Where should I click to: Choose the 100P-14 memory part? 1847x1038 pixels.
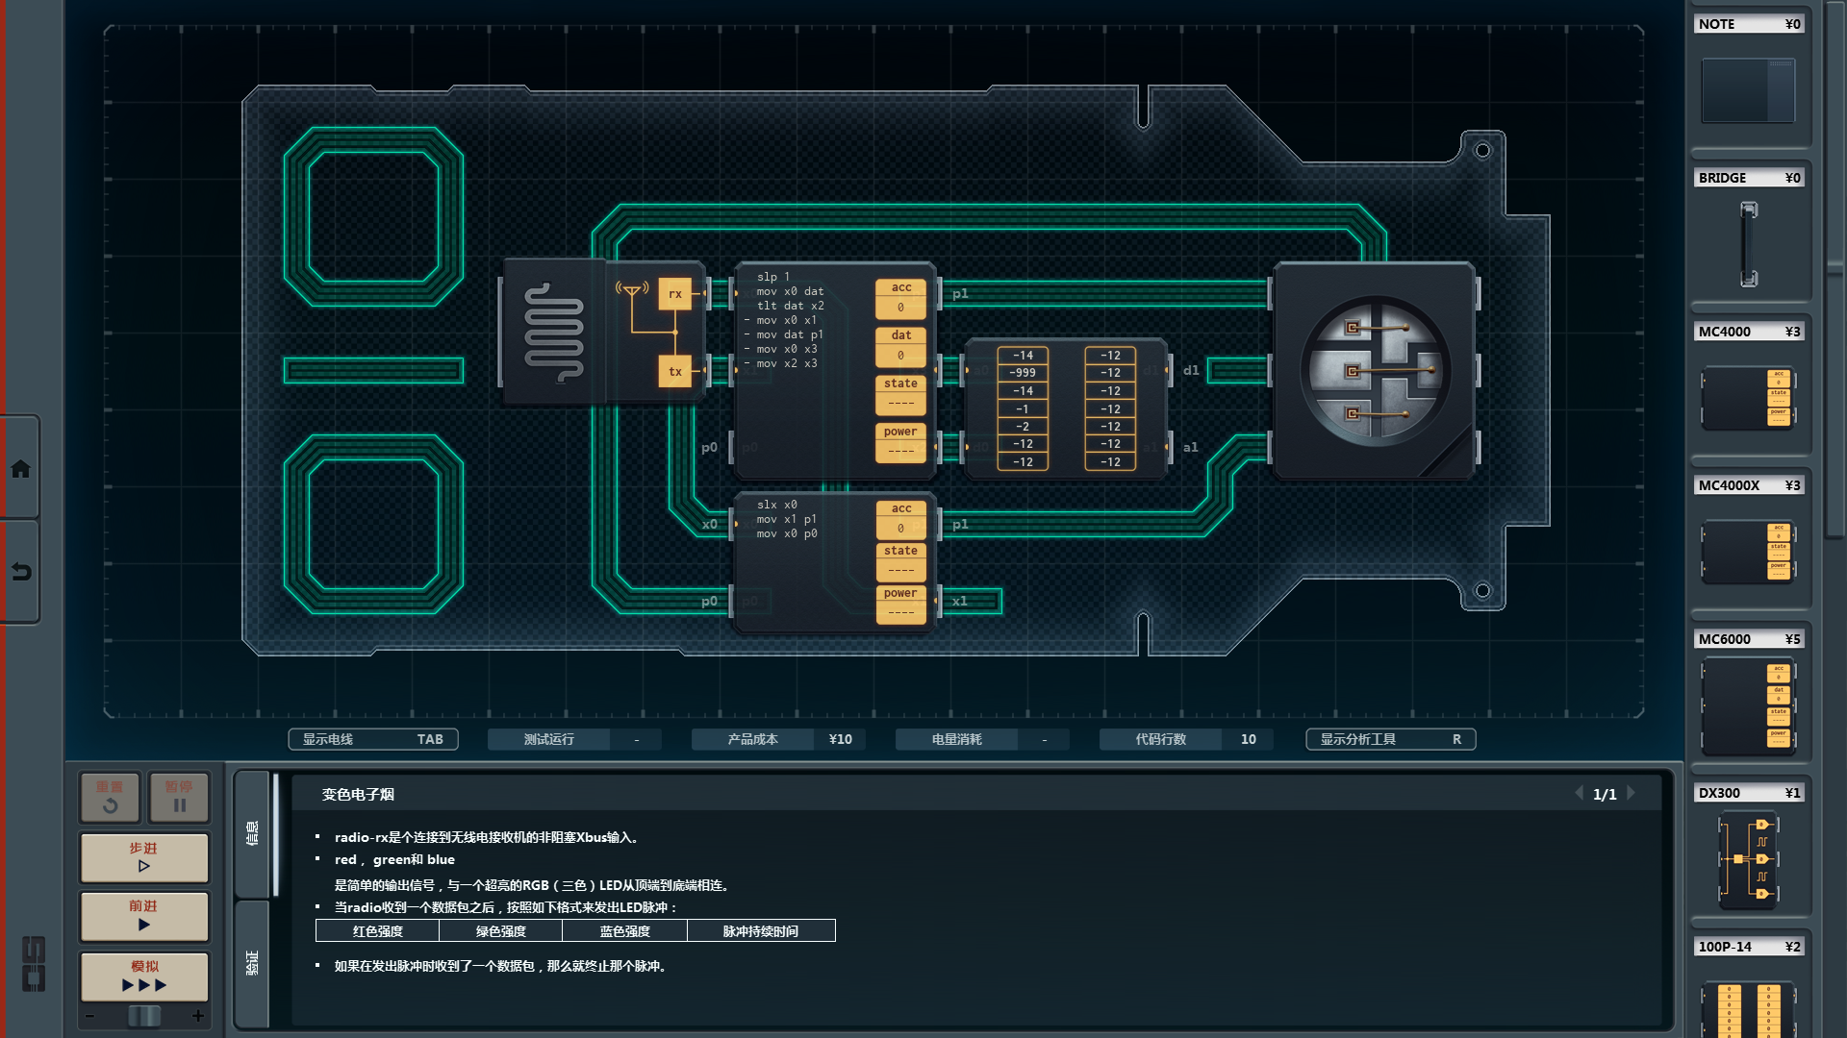[1748, 1007]
